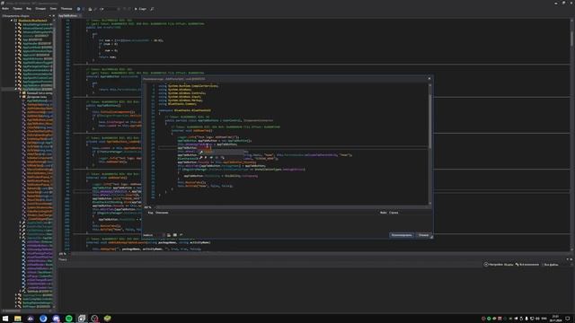Viewport: 575px width, 323px height.
Task: Open the Windows notification center
Action: point(568,319)
